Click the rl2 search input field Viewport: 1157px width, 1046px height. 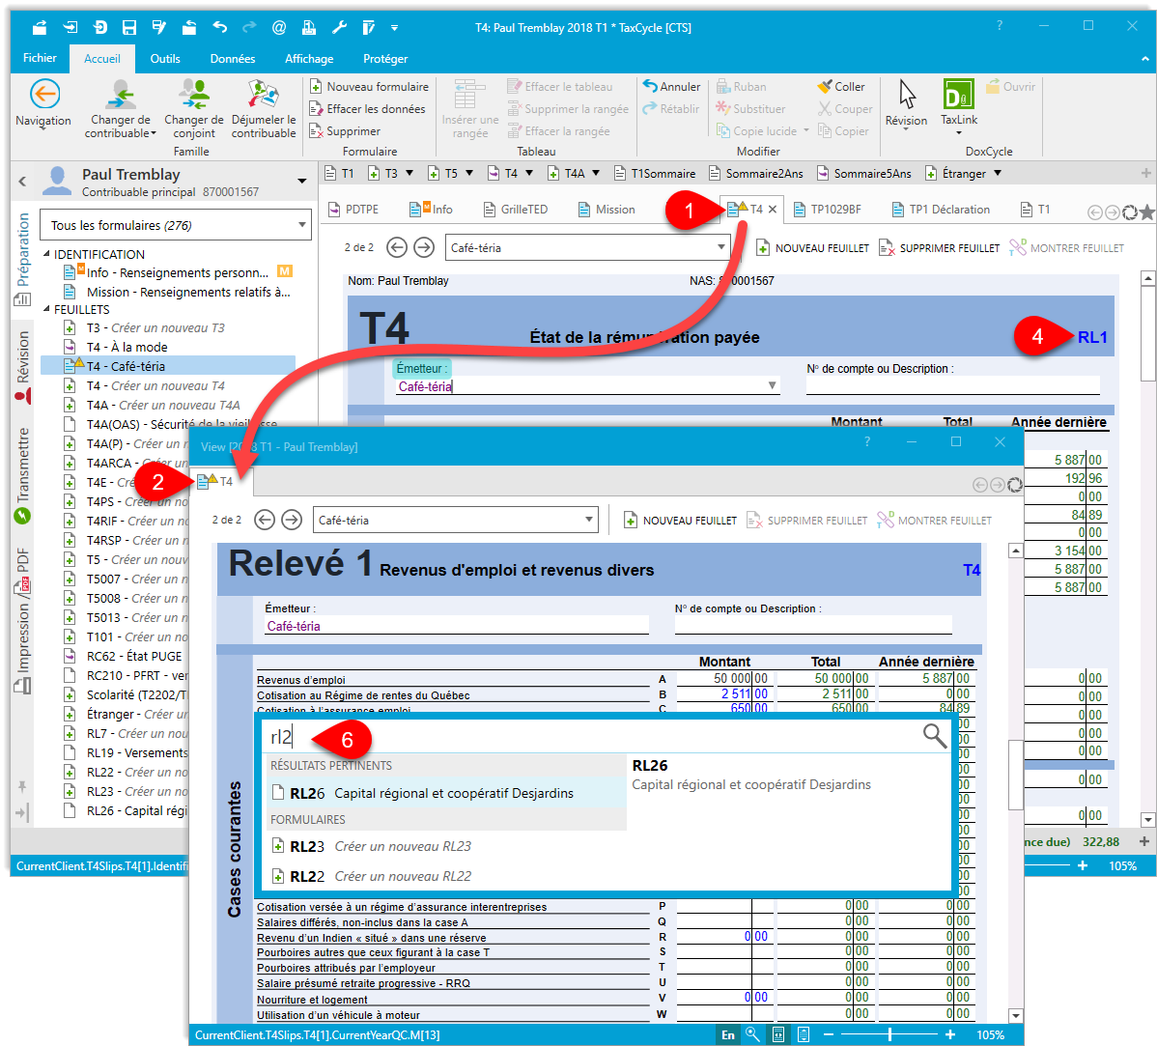pyautogui.click(x=590, y=736)
